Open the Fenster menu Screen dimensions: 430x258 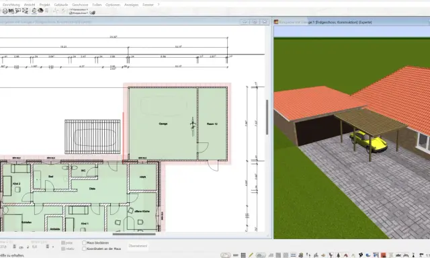tap(148, 5)
